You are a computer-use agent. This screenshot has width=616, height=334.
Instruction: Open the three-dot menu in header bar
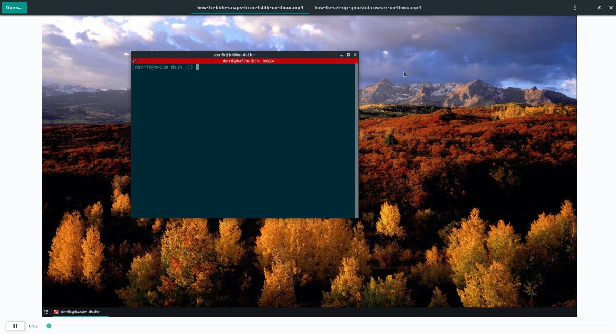(x=575, y=8)
